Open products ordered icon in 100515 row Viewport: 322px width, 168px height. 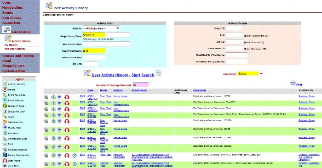click(x=46, y=147)
